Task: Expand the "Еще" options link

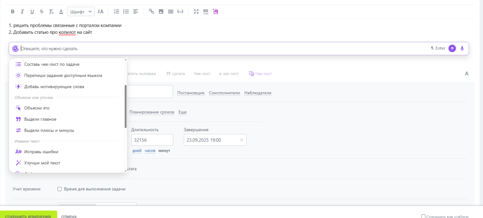Action: tap(183, 112)
